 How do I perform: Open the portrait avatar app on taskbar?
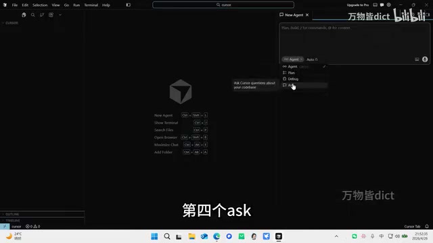(x=254, y=236)
